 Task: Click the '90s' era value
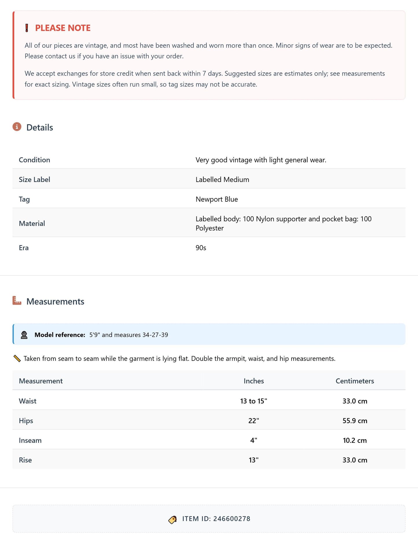pyautogui.click(x=201, y=248)
